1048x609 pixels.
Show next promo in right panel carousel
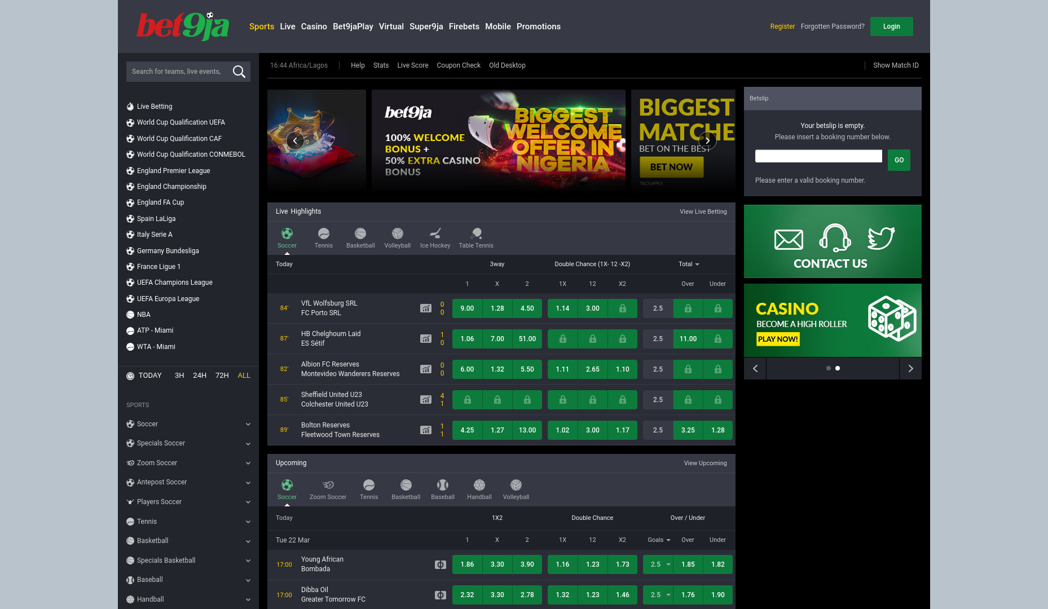[910, 368]
